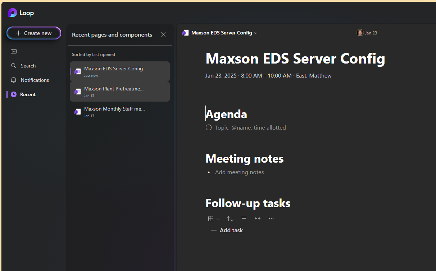Close the Recent pages and components panel
The height and width of the screenshot is (271, 436).
(x=163, y=34)
